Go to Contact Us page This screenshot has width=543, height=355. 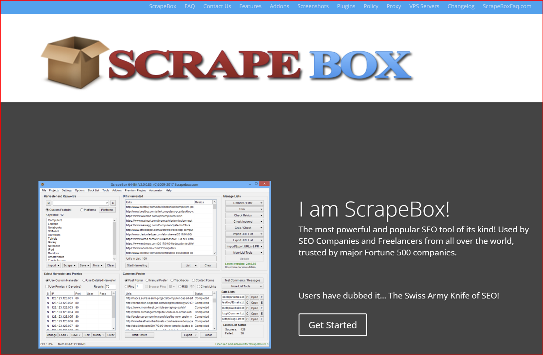[217, 6]
